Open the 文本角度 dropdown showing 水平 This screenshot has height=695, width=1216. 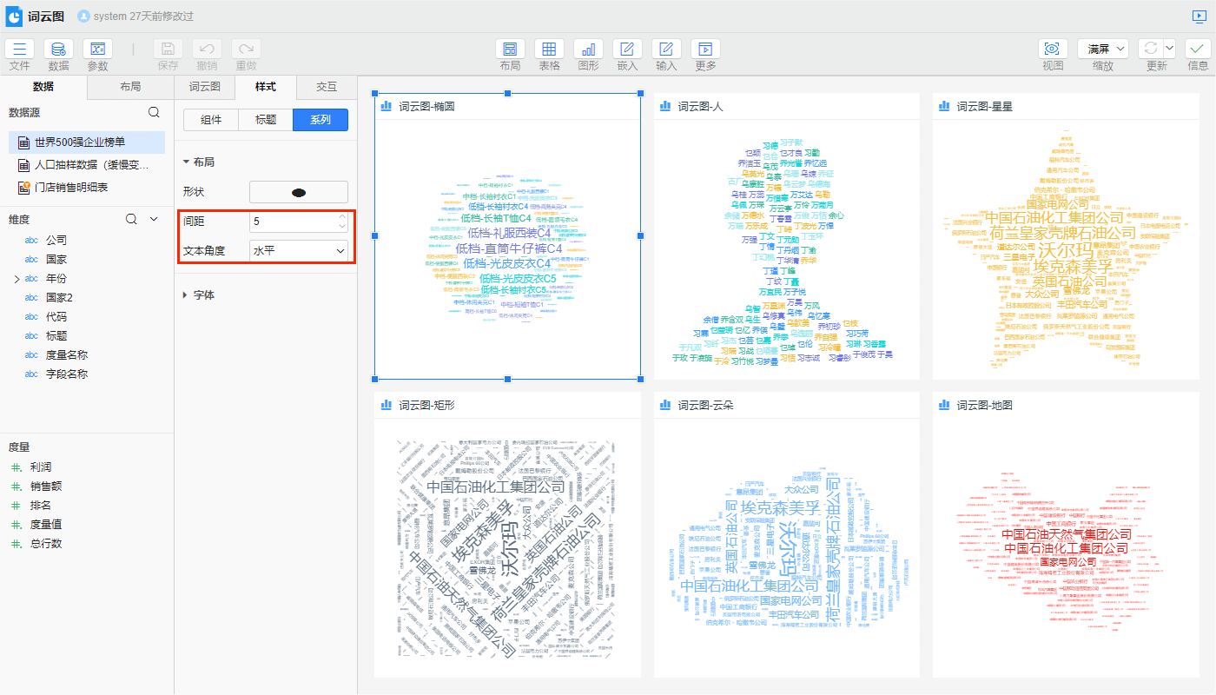(x=299, y=251)
